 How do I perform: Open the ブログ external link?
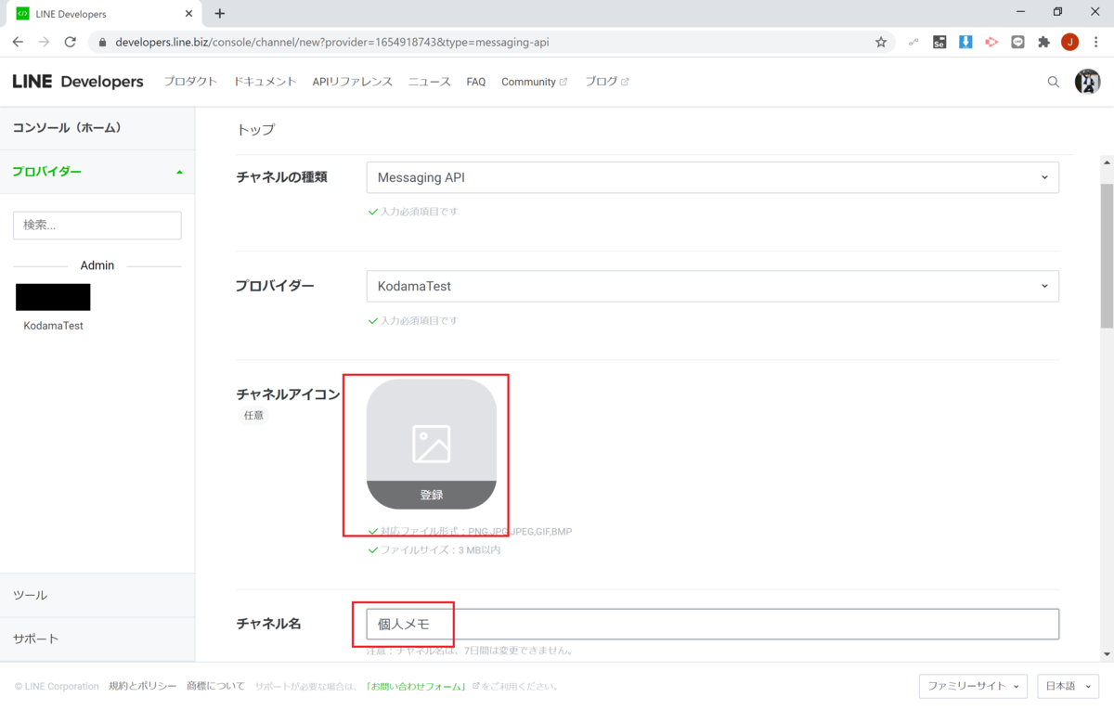pos(606,82)
